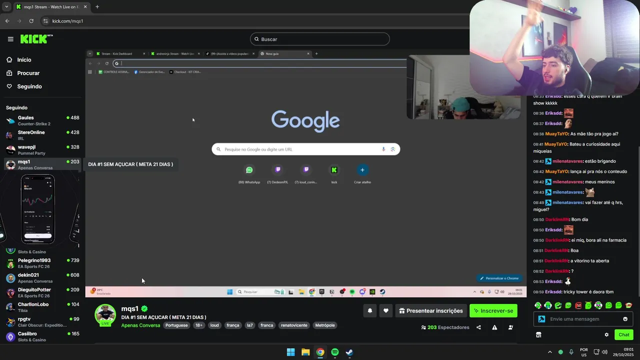Open Gaules channel in following list
Image resolution: width=640 pixels, height=360 pixels.
pos(42,120)
